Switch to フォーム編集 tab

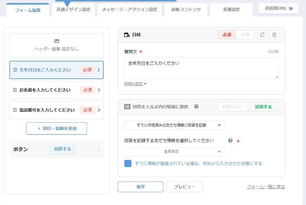(28, 10)
